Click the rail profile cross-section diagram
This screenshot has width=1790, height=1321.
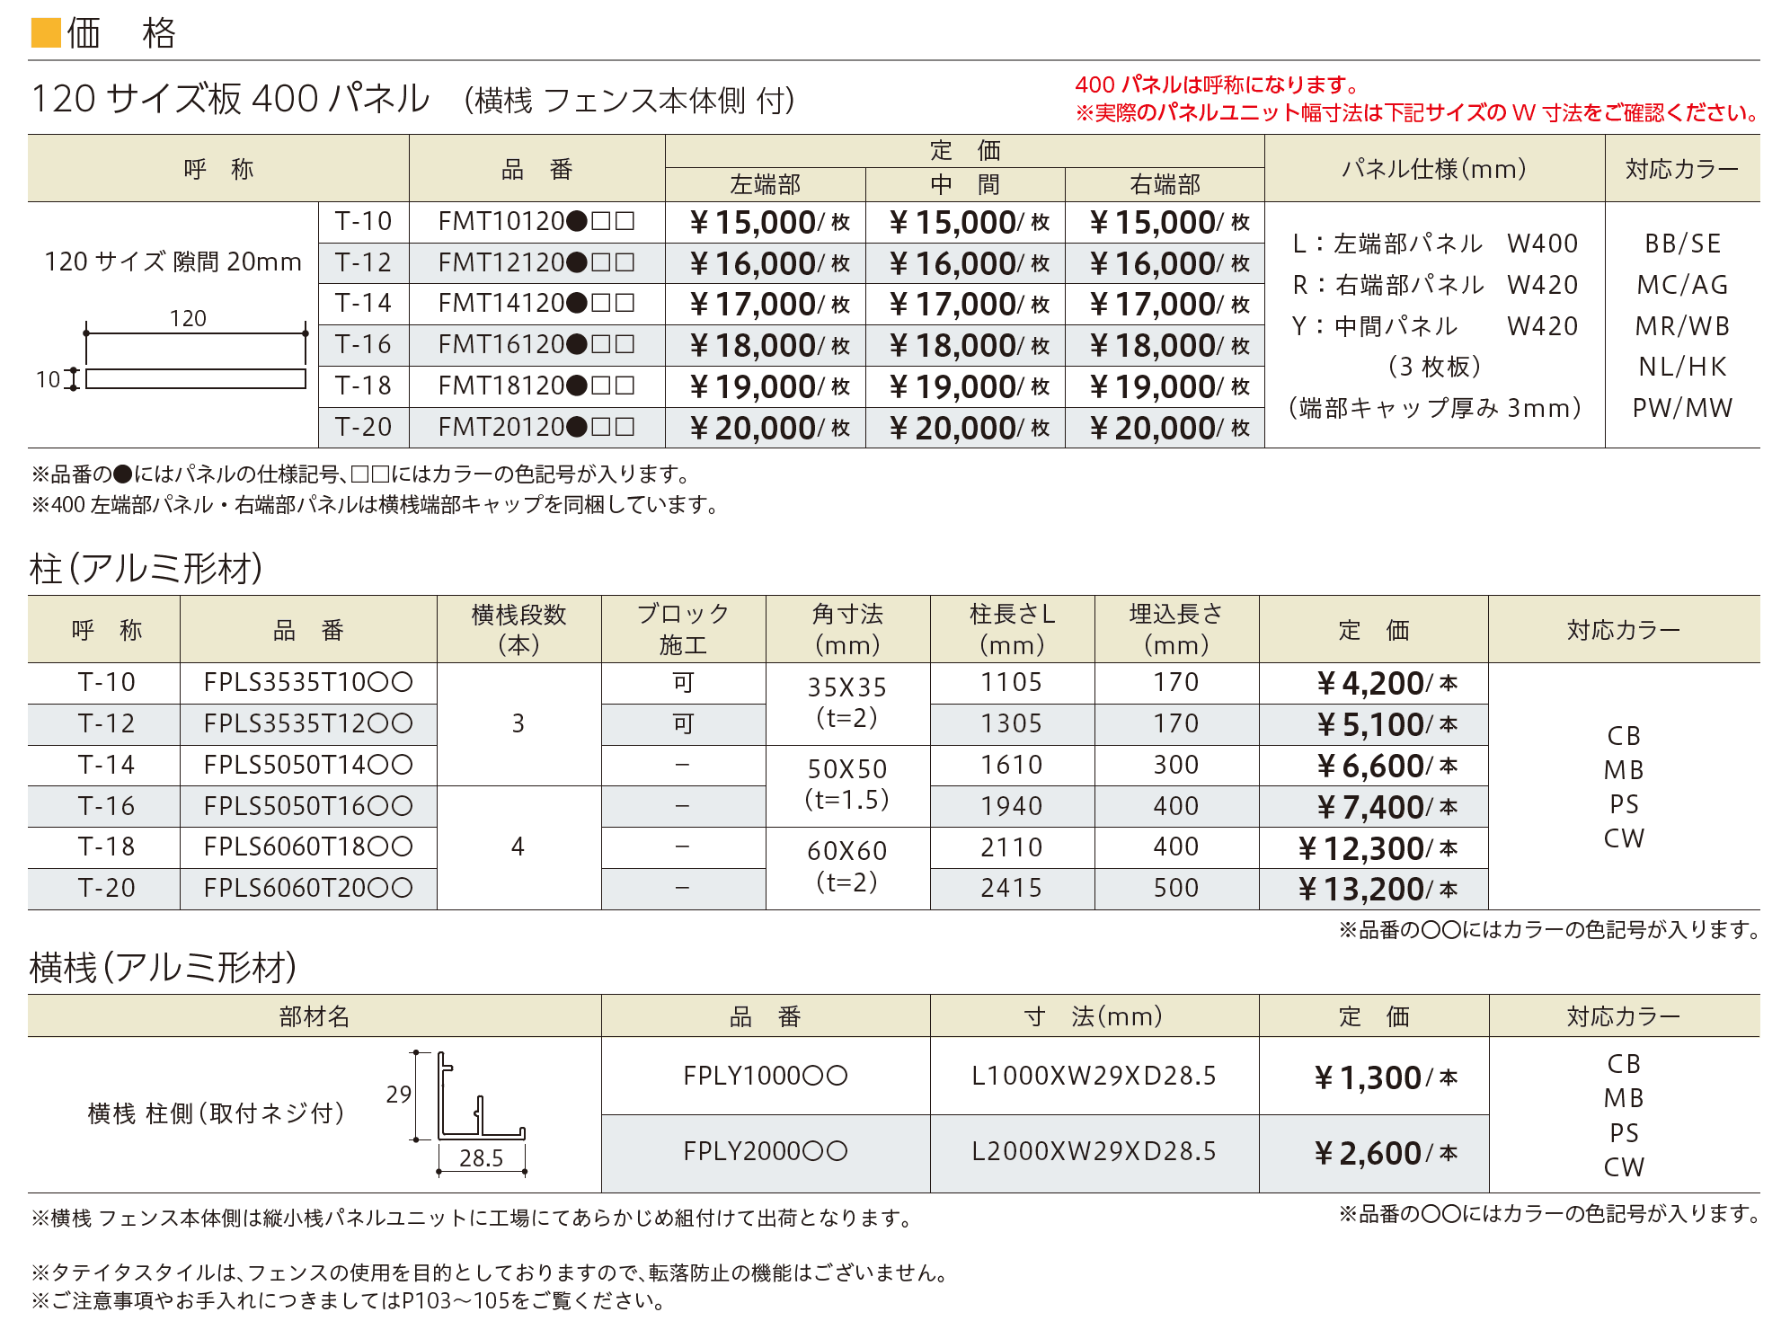pyautogui.click(x=458, y=1113)
